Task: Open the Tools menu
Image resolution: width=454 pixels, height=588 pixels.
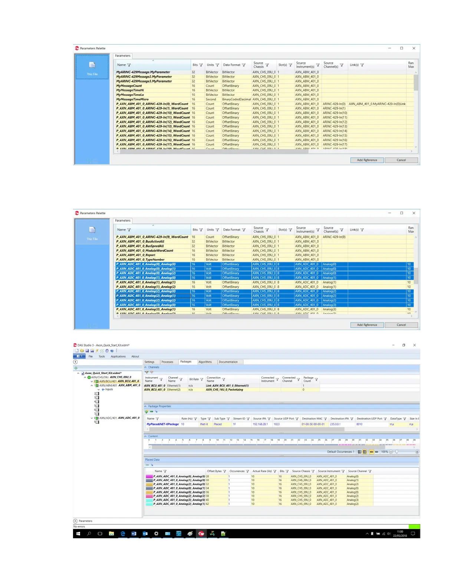Action: click(x=102, y=356)
